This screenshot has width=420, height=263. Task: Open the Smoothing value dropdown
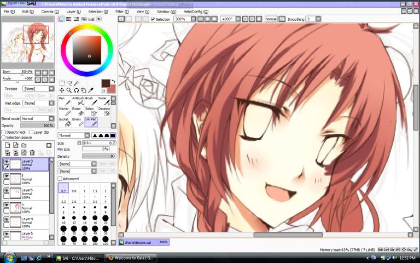[313, 19]
